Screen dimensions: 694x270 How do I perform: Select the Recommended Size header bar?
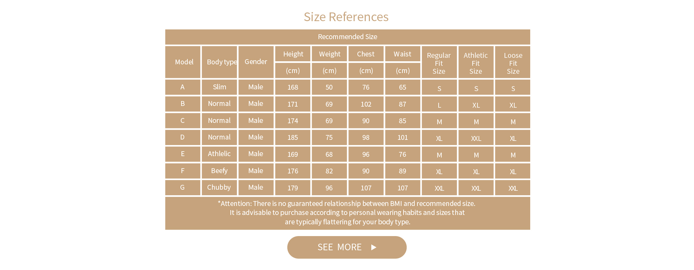[347, 37]
